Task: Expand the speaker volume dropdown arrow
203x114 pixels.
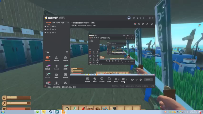Action: click(126, 79)
